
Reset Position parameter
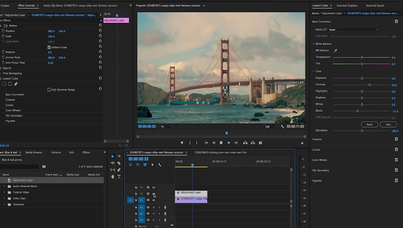click(x=100, y=31)
